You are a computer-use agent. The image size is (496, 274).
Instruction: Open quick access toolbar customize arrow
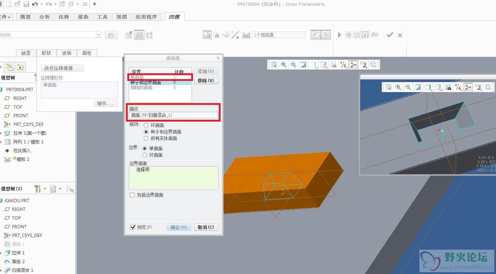[x=94, y=4]
